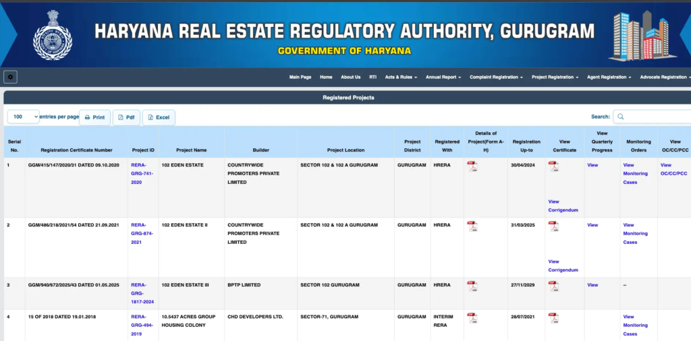The width and height of the screenshot is (691, 341).
Task: Select project name 102 EDEN ESTATE III
Action: (x=185, y=284)
